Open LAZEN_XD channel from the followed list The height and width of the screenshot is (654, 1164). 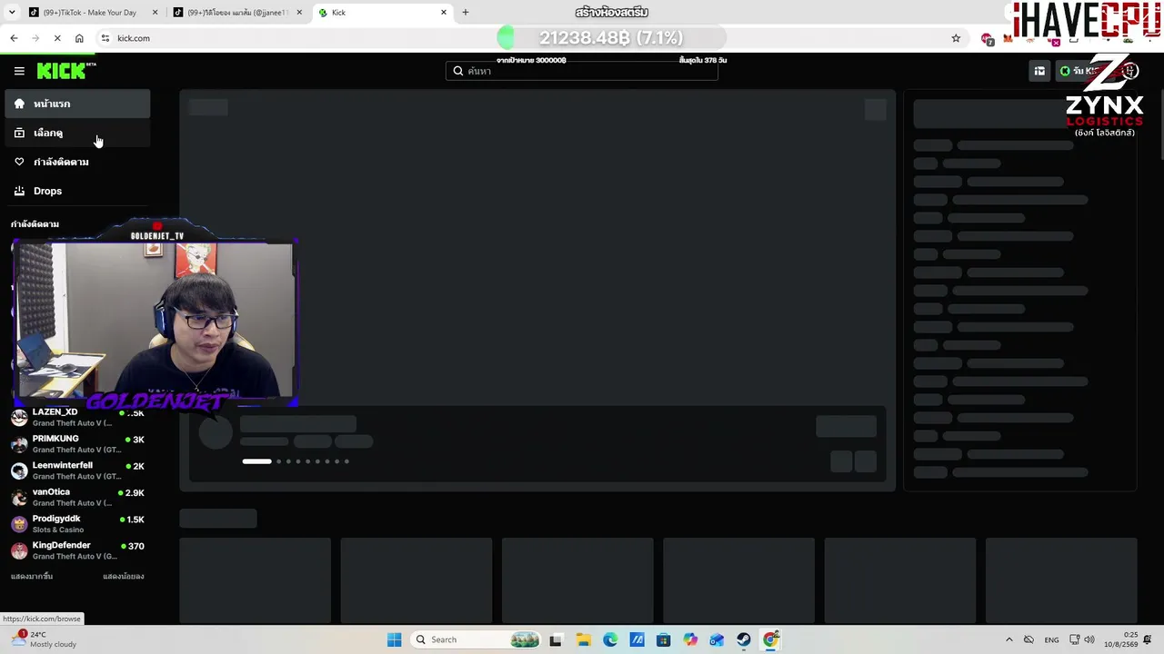click(77, 417)
